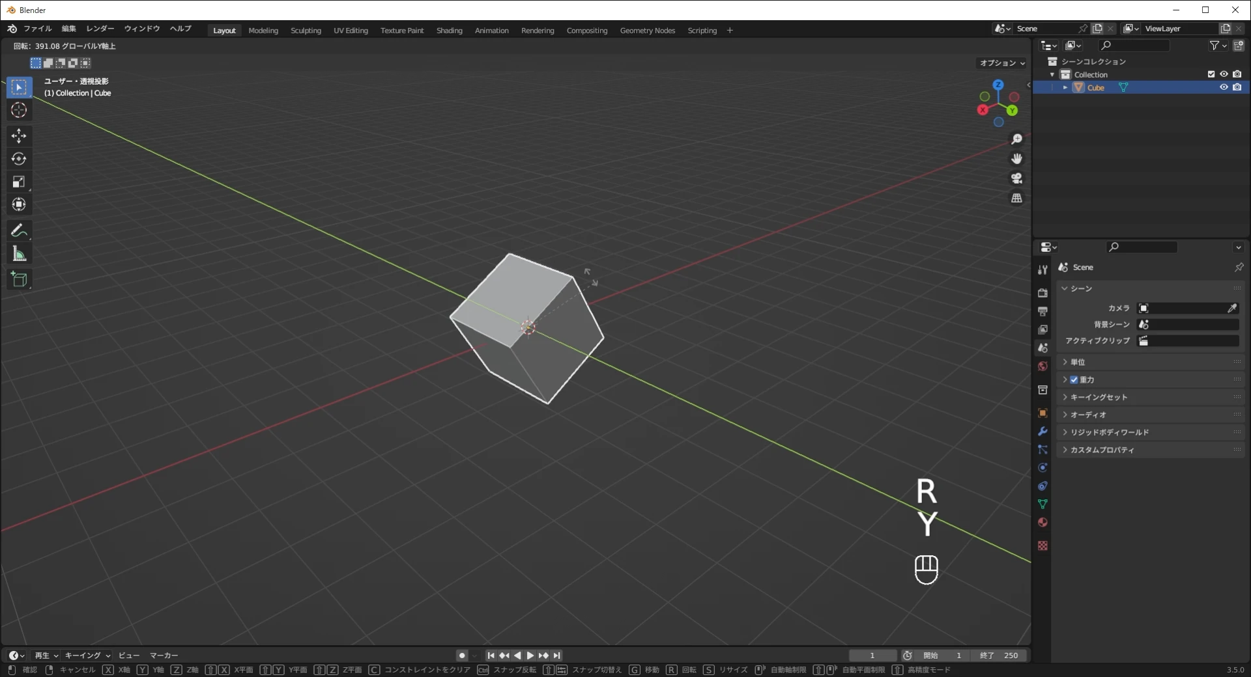The image size is (1251, 677).
Task: Switch to the UV Editing workspace tab
Action: 351,31
